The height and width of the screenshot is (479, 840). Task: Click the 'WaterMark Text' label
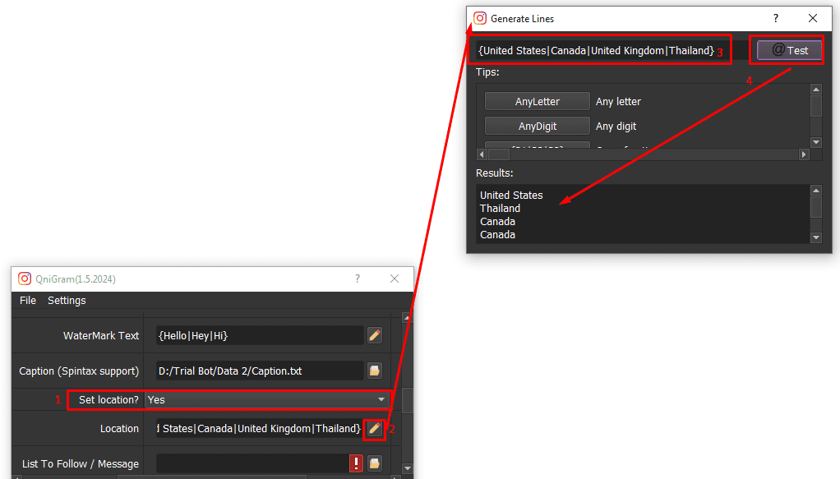tap(101, 335)
